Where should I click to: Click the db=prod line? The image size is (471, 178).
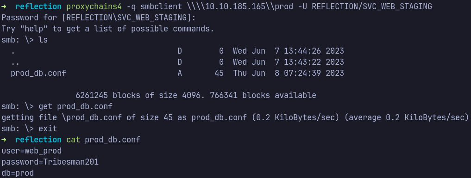(x=18, y=173)
